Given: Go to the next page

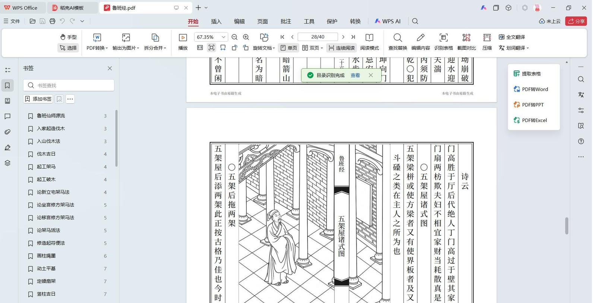Looking at the screenshot, I should (x=343, y=37).
